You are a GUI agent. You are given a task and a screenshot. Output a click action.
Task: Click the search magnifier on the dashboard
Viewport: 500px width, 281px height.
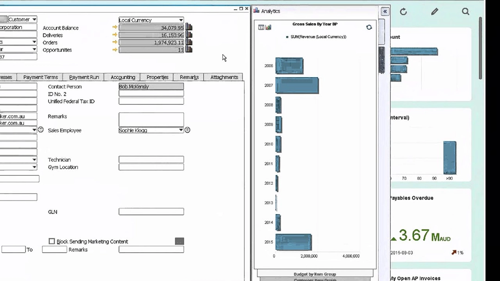(465, 12)
